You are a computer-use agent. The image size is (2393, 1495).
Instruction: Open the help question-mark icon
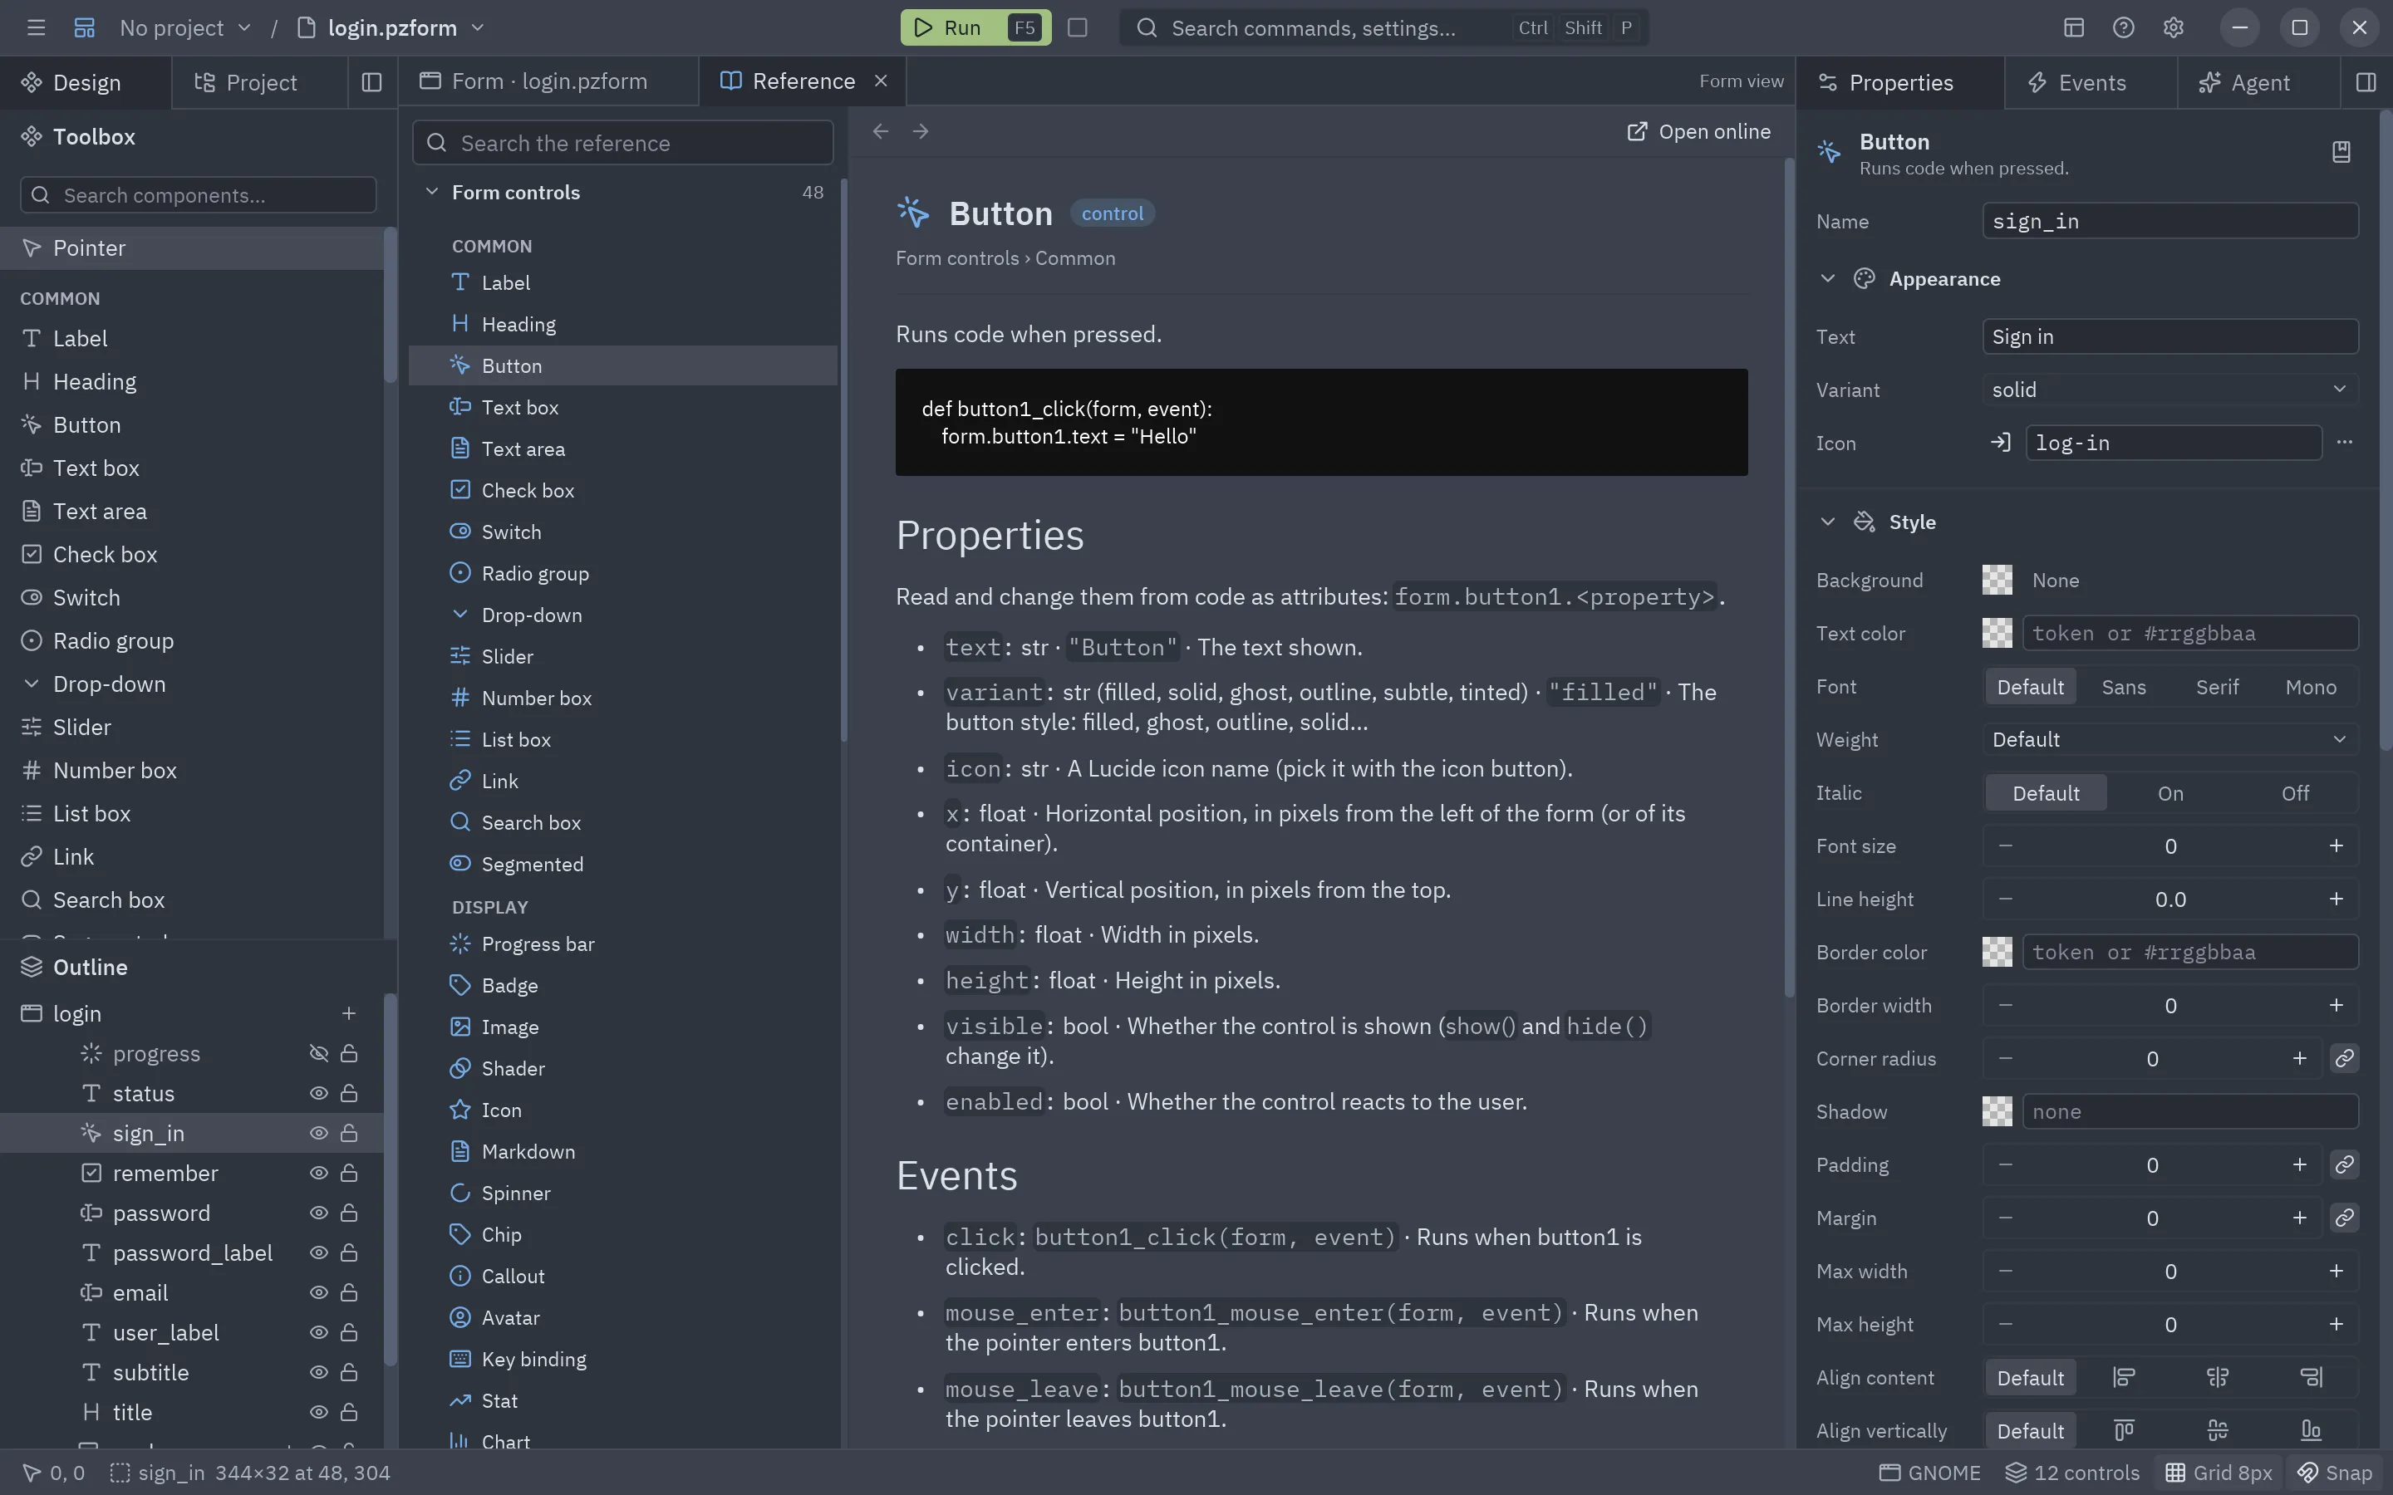2123,27
